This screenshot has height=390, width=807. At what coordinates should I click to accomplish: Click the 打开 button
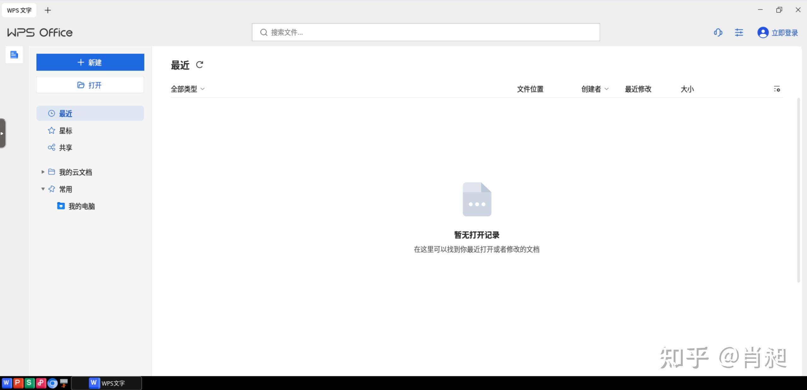click(90, 85)
